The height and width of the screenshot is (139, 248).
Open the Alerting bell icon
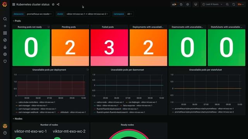[5, 47]
